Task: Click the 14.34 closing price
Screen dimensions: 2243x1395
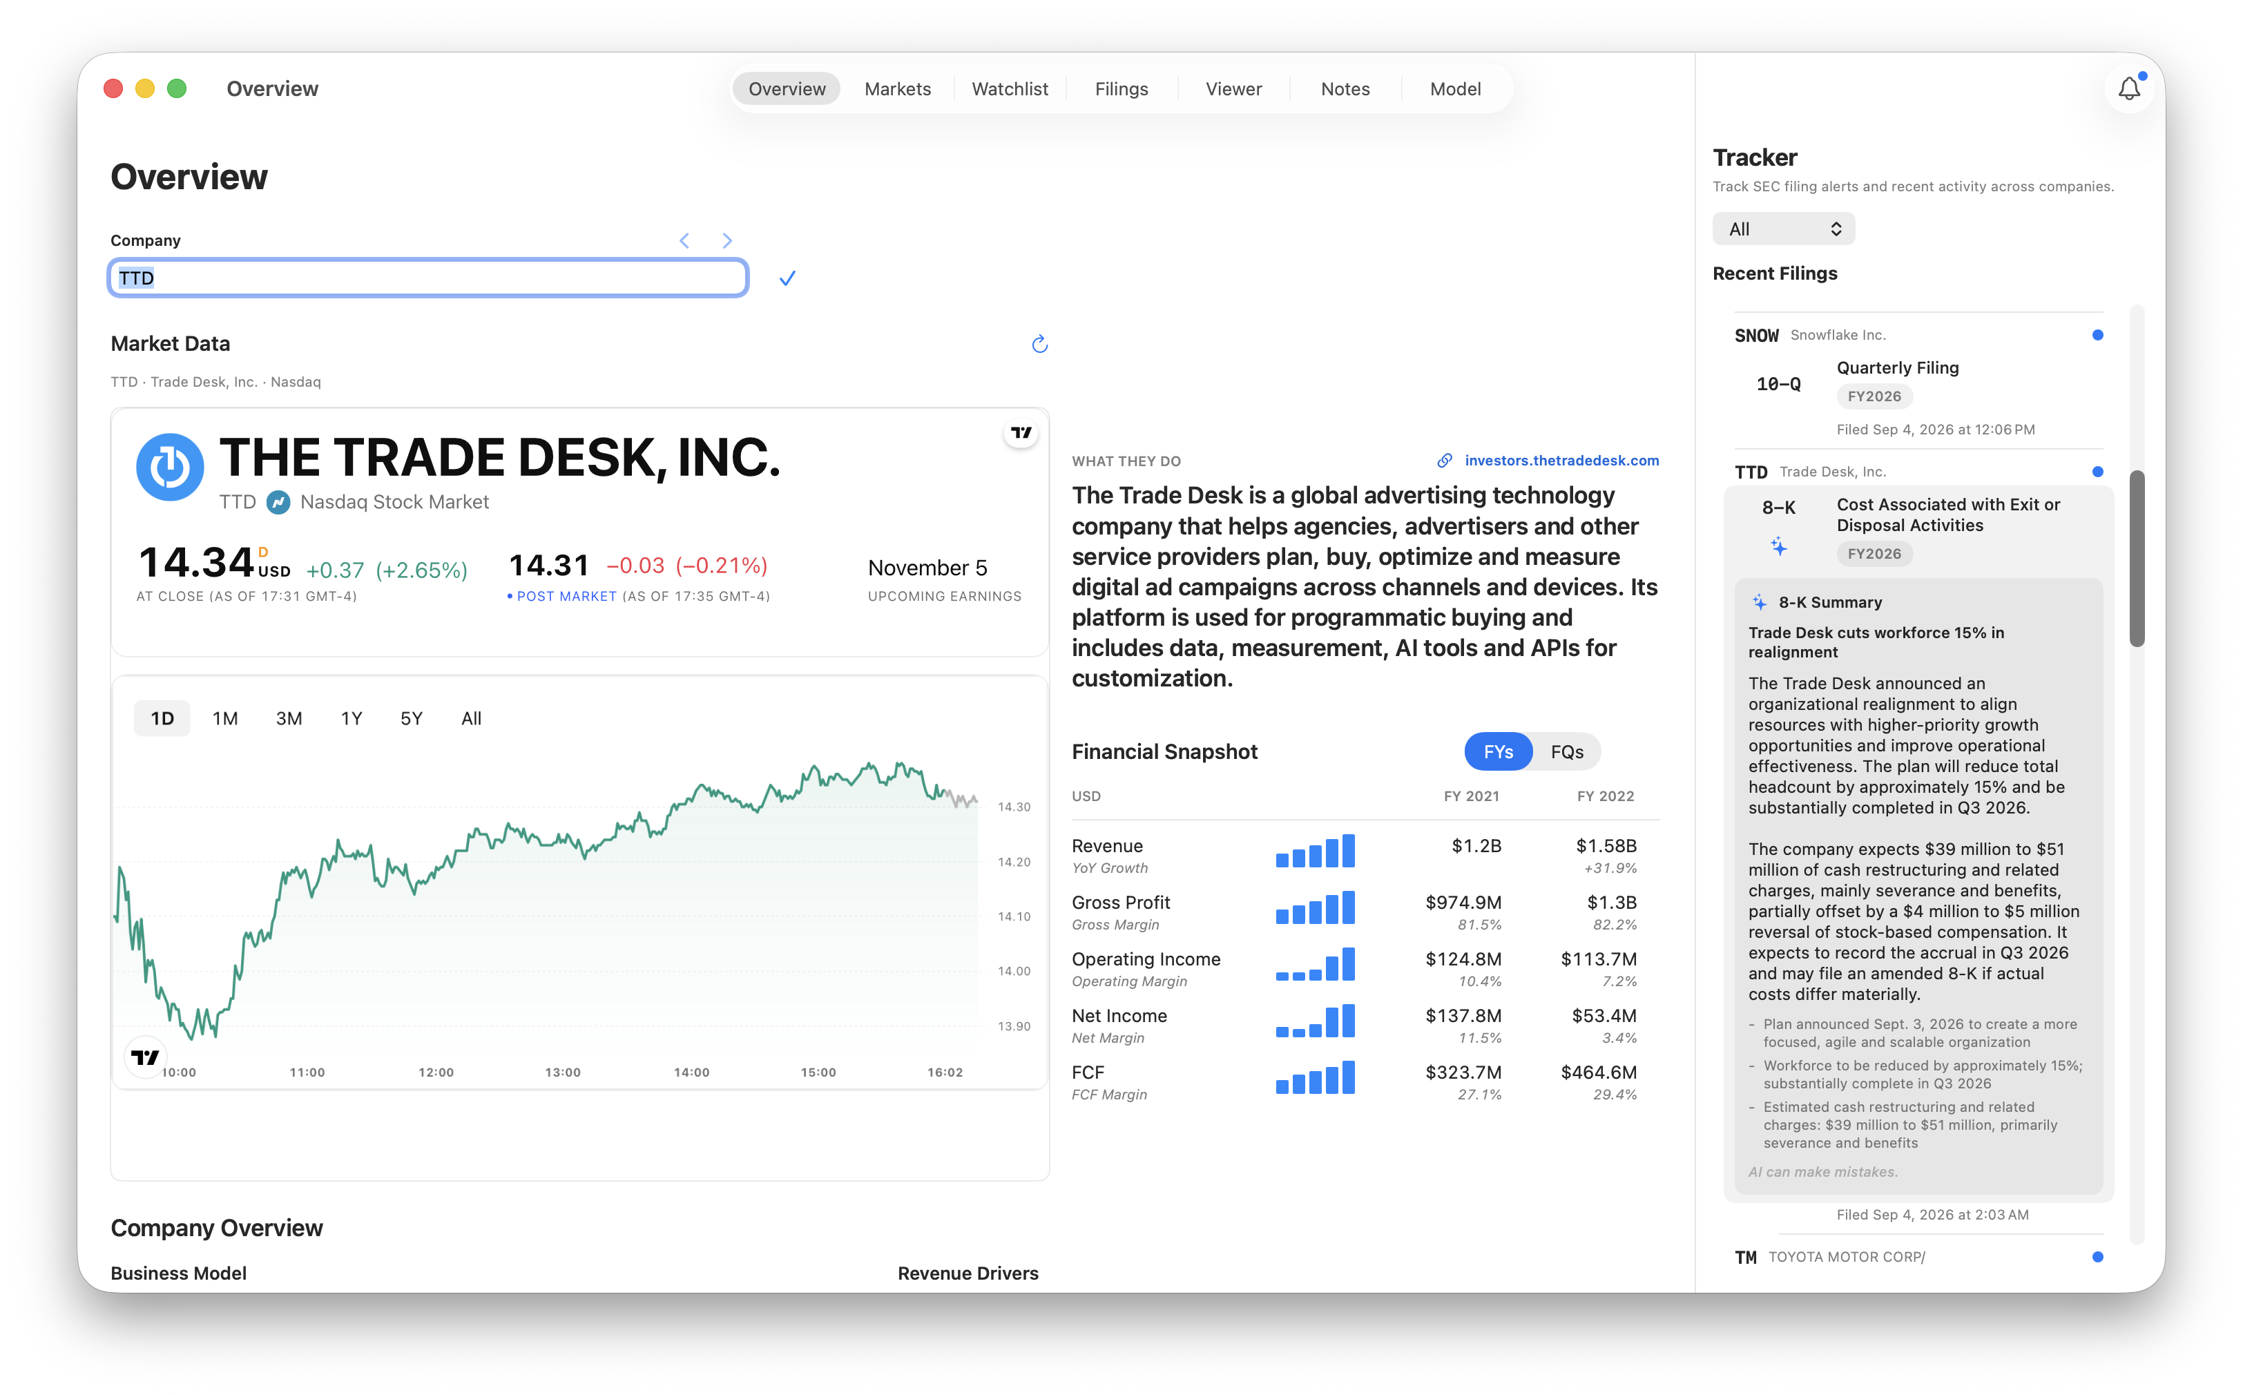Action: click(195, 563)
